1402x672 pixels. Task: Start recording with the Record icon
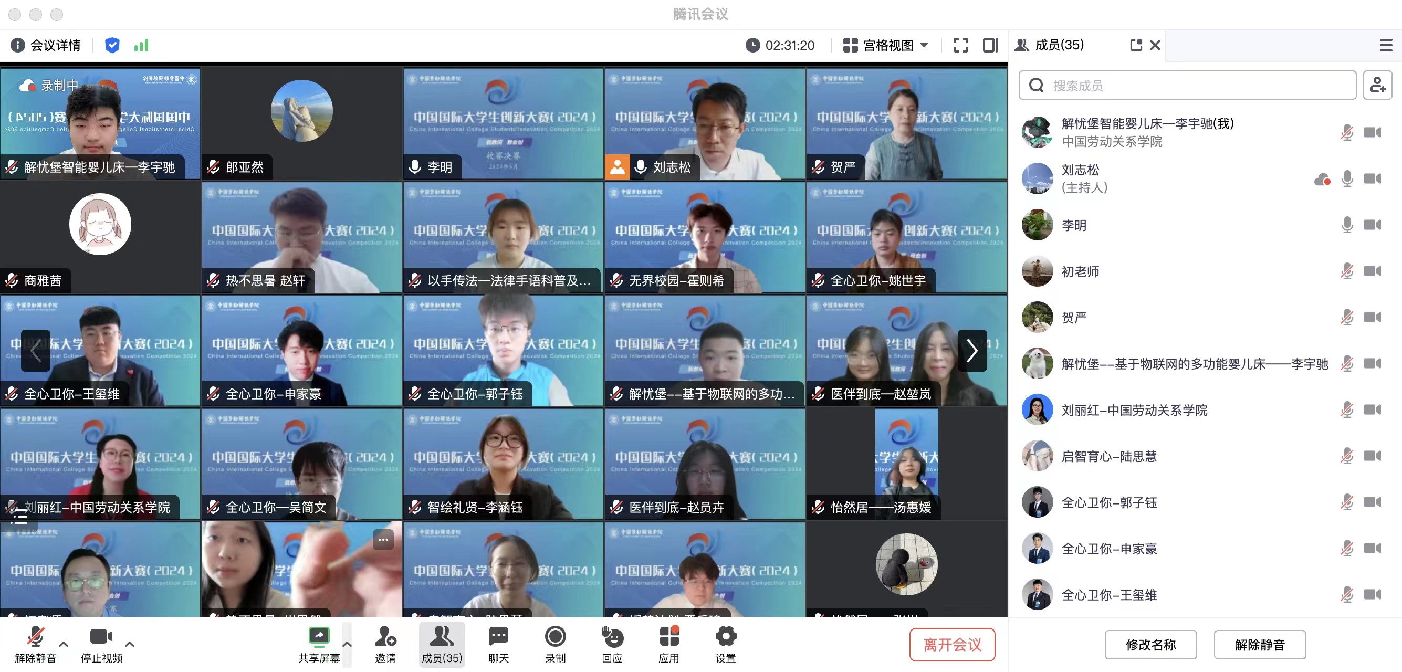(555, 638)
